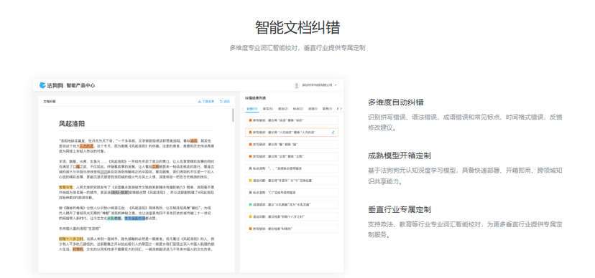Select the 水乳交融 idiom error row
The image size is (595, 278).
[292, 204]
